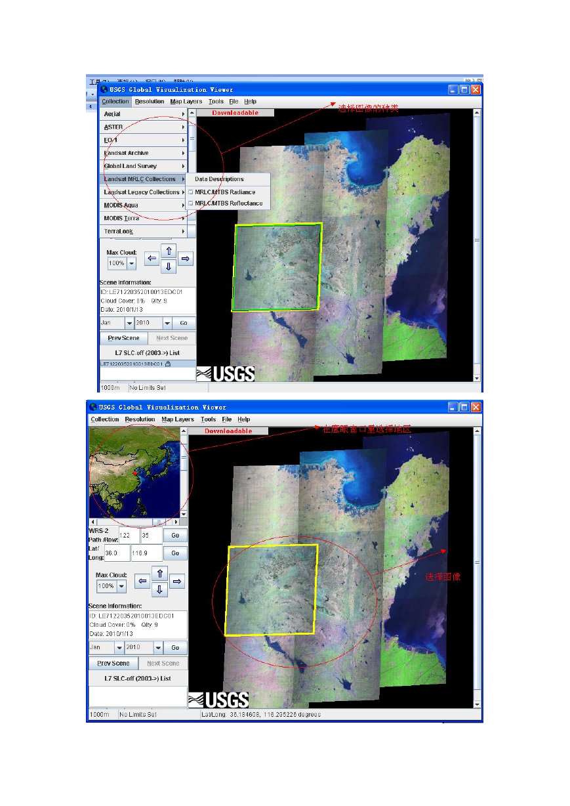Tick the MRLC/MTBS Radiance checkbox

[x=191, y=192]
